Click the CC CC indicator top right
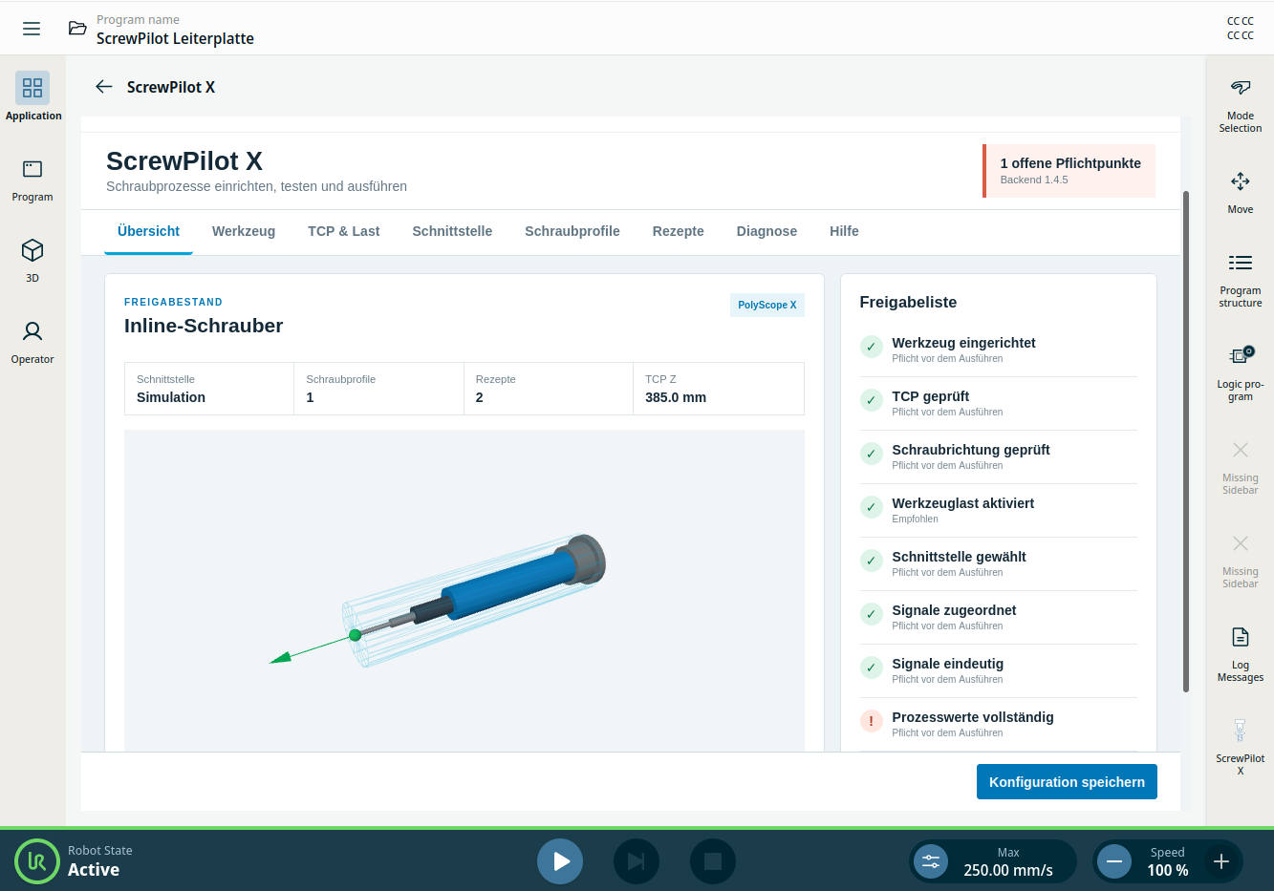The width and height of the screenshot is (1274, 891). (1241, 29)
